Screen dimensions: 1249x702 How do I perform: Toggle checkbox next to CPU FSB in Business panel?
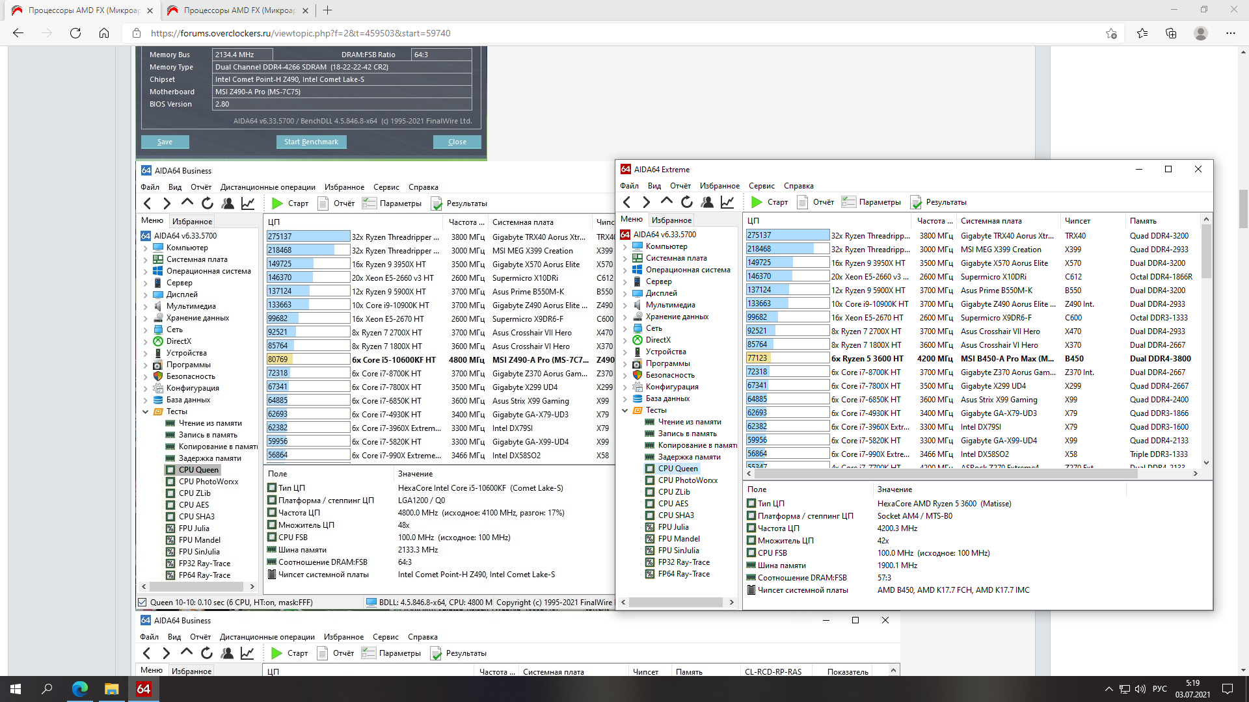(272, 538)
